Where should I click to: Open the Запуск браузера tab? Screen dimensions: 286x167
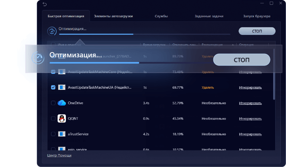(257, 16)
